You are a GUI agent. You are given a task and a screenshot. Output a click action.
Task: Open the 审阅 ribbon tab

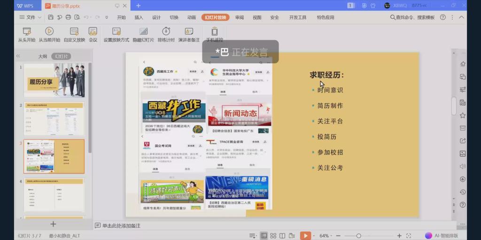tap(240, 17)
